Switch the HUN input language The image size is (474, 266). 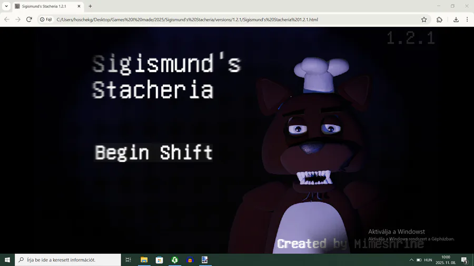pos(428,260)
